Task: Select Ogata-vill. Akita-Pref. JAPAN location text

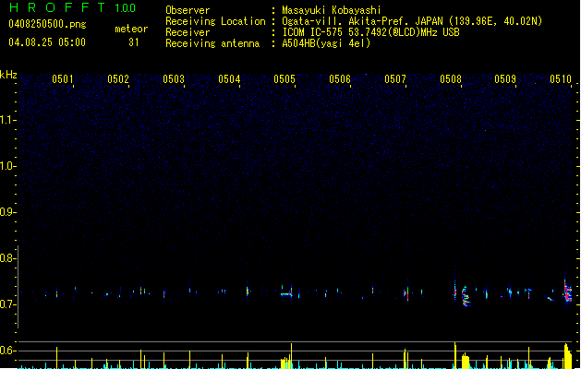Action: pos(412,21)
